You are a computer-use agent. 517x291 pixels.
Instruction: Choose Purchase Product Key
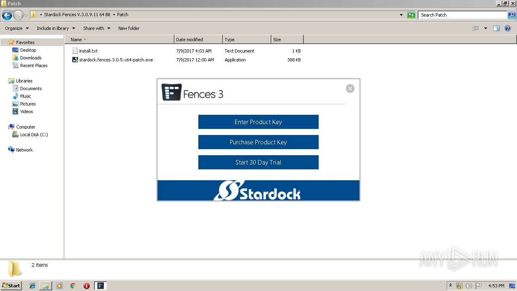click(258, 142)
